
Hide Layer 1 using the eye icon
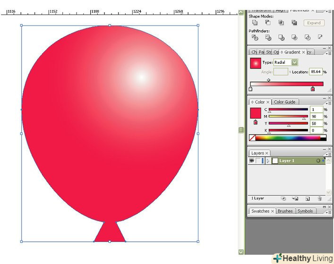pos(252,161)
